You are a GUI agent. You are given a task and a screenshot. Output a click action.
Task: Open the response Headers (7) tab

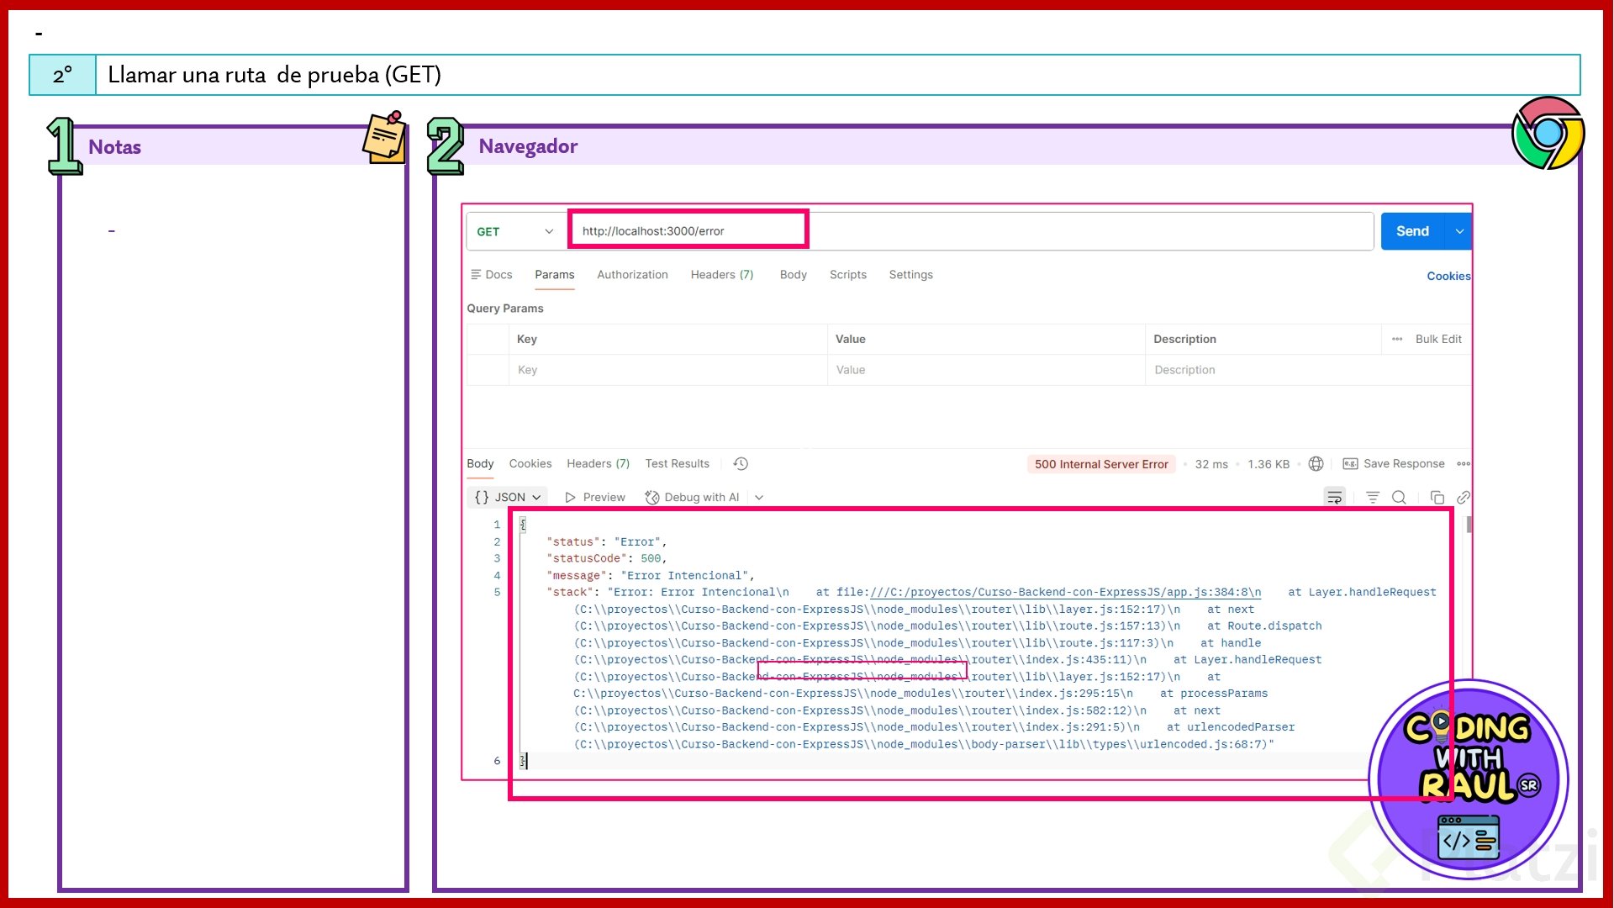(598, 464)
